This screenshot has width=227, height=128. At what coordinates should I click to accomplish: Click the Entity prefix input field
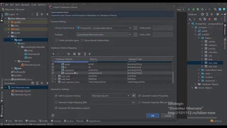(163, 28)
